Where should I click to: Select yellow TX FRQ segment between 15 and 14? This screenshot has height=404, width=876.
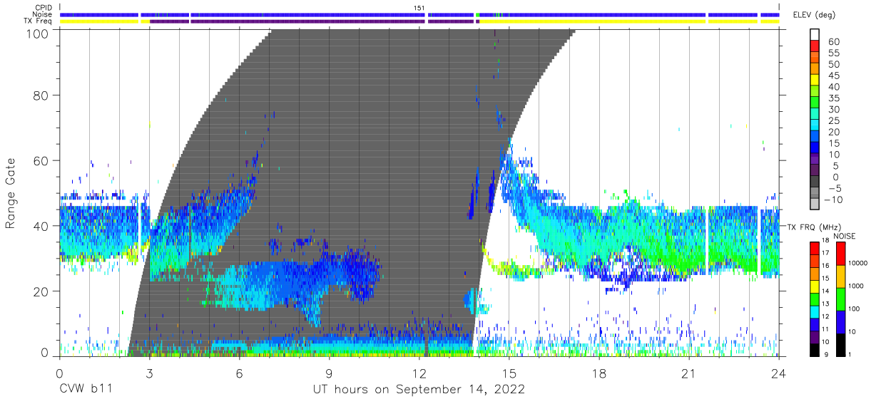tap(815, 285)
